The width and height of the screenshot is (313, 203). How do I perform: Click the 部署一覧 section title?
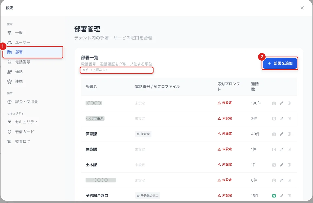90,58
